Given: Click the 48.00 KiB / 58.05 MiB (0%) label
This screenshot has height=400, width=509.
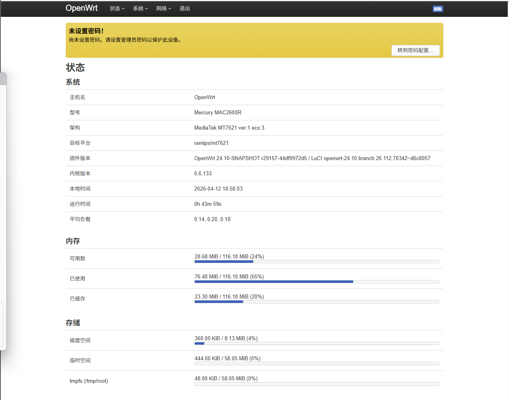Looking at the screenshot, I should click(226, 378).
